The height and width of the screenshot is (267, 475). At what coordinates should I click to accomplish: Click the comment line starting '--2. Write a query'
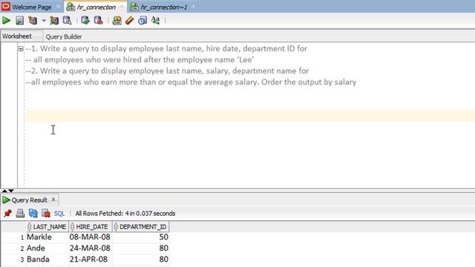[167, 71]
